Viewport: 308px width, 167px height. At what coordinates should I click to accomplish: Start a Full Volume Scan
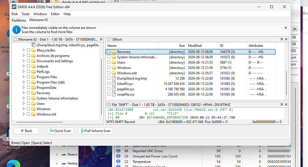96,131
